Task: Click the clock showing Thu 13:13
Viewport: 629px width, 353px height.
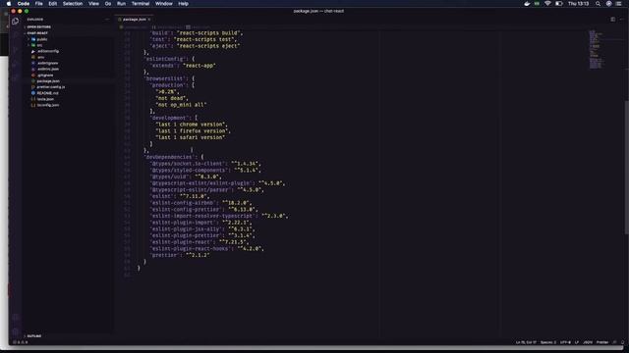Action: (578, 4)
